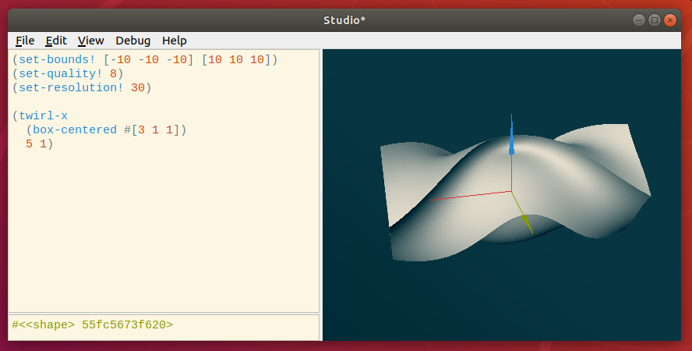
Task: Click the set-bounds! code line
Action: click(145, 59)
